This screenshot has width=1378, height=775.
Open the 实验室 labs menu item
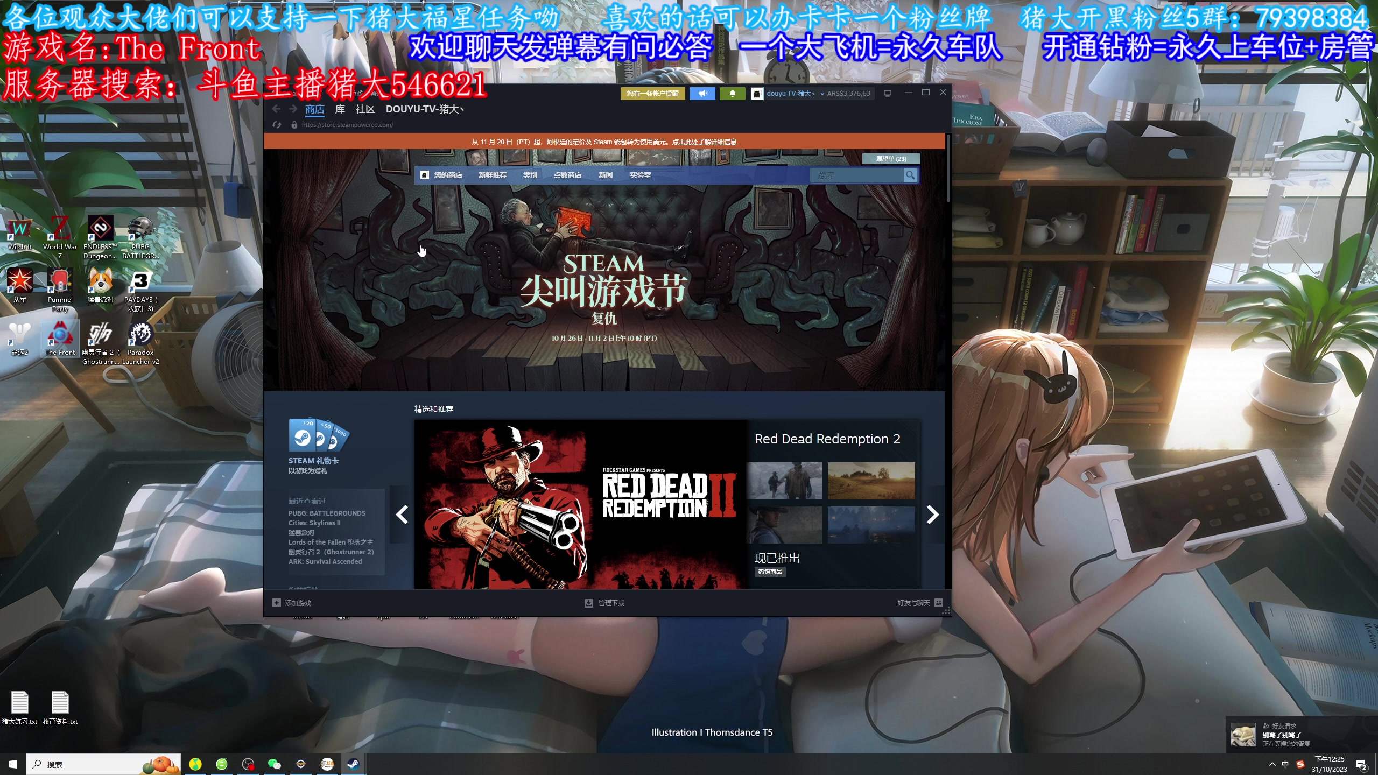click(640, 175)
